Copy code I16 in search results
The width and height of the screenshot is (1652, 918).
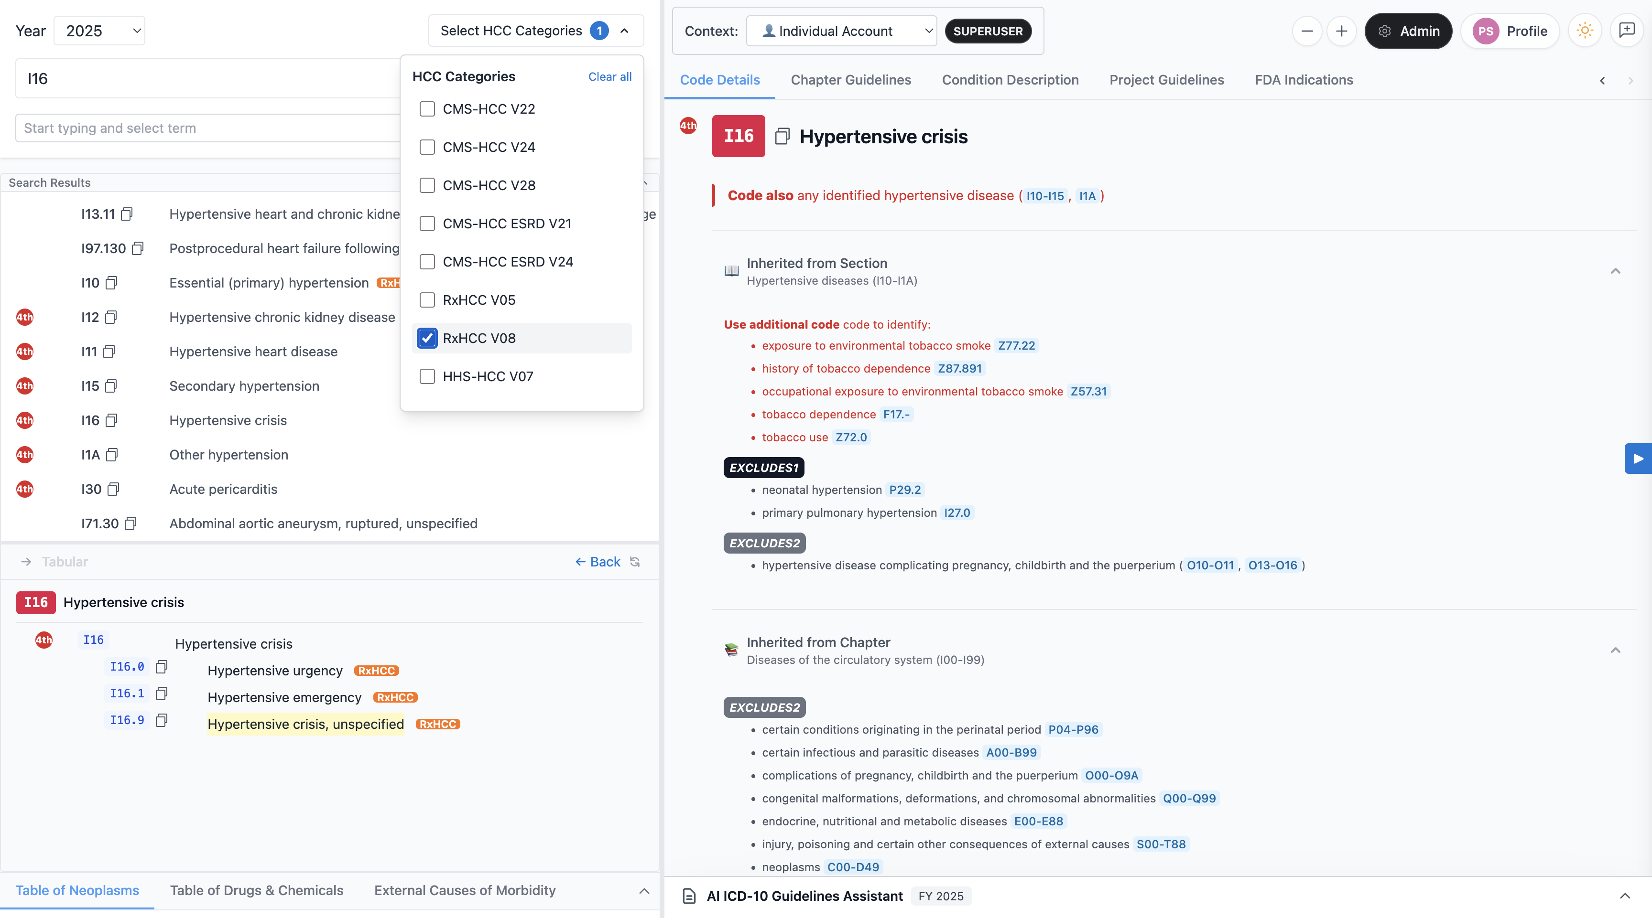coord(111,420)
